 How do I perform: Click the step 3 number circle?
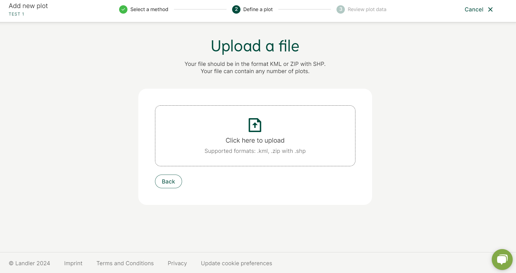(340, 9)
